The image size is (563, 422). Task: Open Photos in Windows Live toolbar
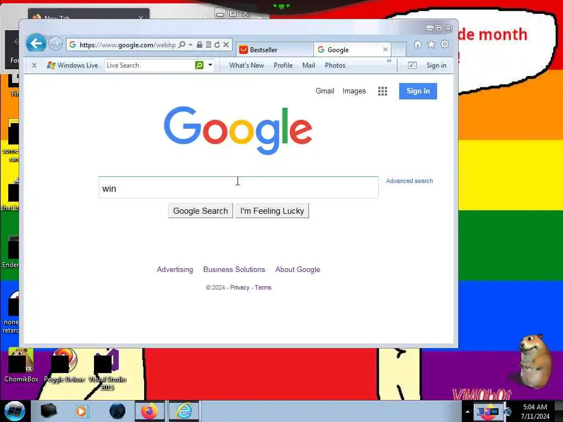click(x=335, y=65)
